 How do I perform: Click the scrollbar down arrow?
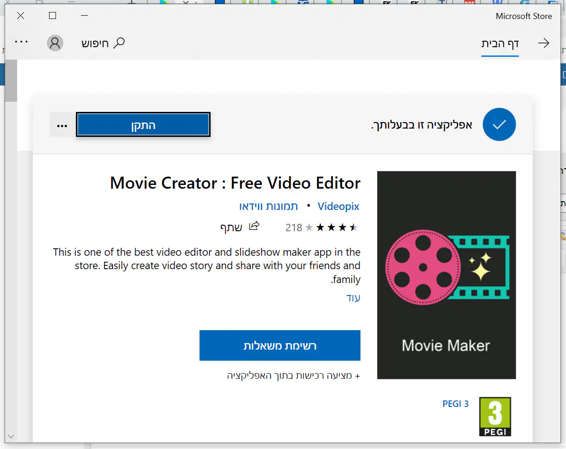11,436
